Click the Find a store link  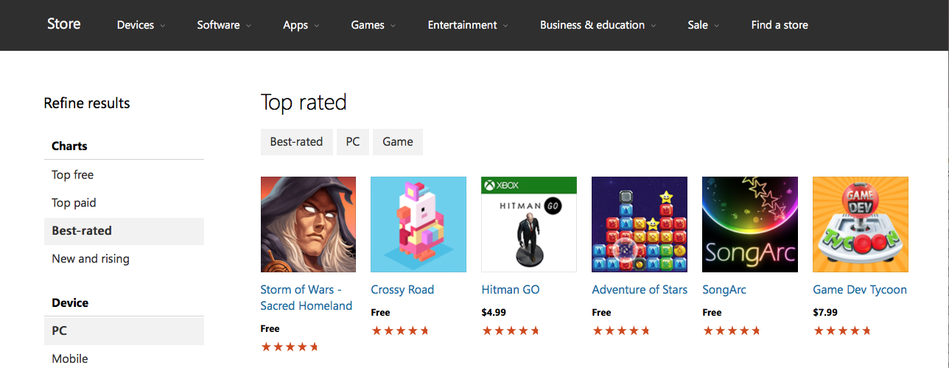(780, 25)
